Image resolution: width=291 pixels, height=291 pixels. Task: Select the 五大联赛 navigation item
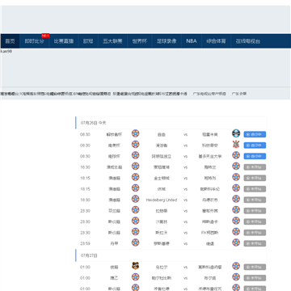coord(112,41)
